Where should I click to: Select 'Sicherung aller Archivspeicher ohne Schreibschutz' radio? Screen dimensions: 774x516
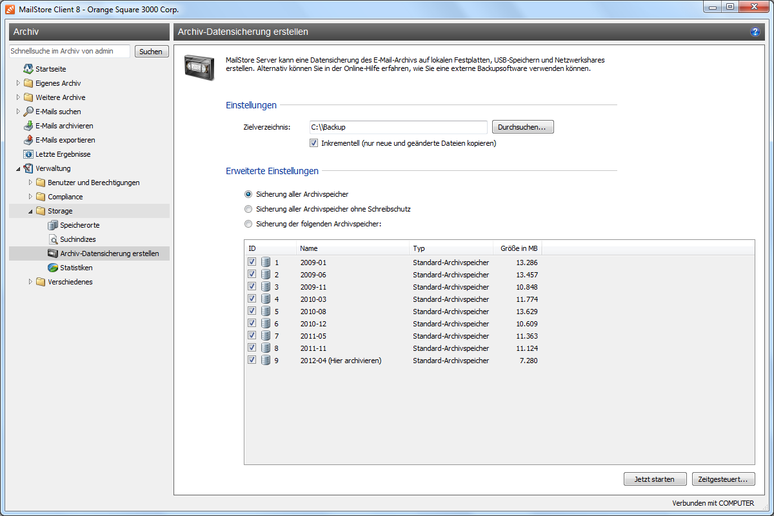(x=248, y=209)
